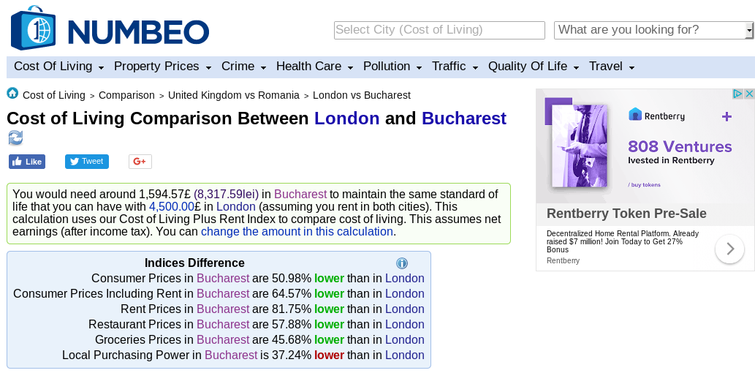Click 'Rentberry Token Pre-Sale' ad headline

click(626, 214)
